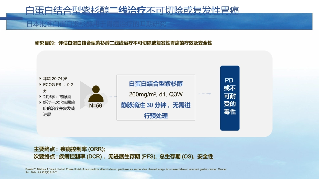Screen dimensions: 319x179
Task: Click the 主要终点 primary endpoint line
Action: pyautogui.click(x=70, y=149)
